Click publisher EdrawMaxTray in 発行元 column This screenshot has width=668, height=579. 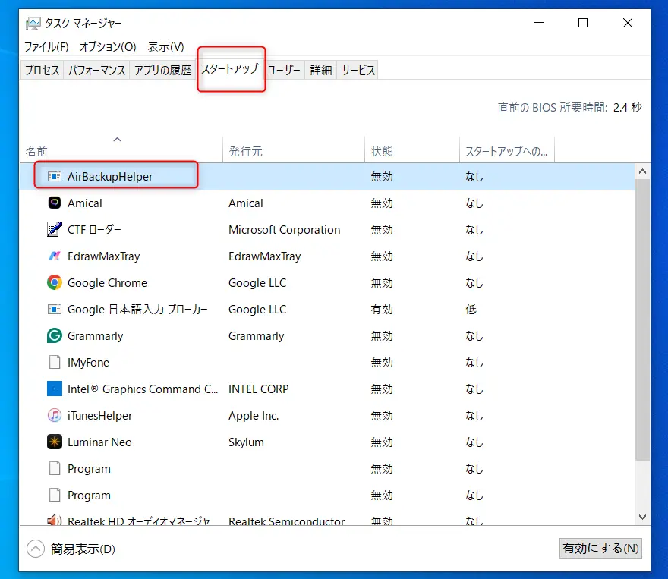click(265, 256)
